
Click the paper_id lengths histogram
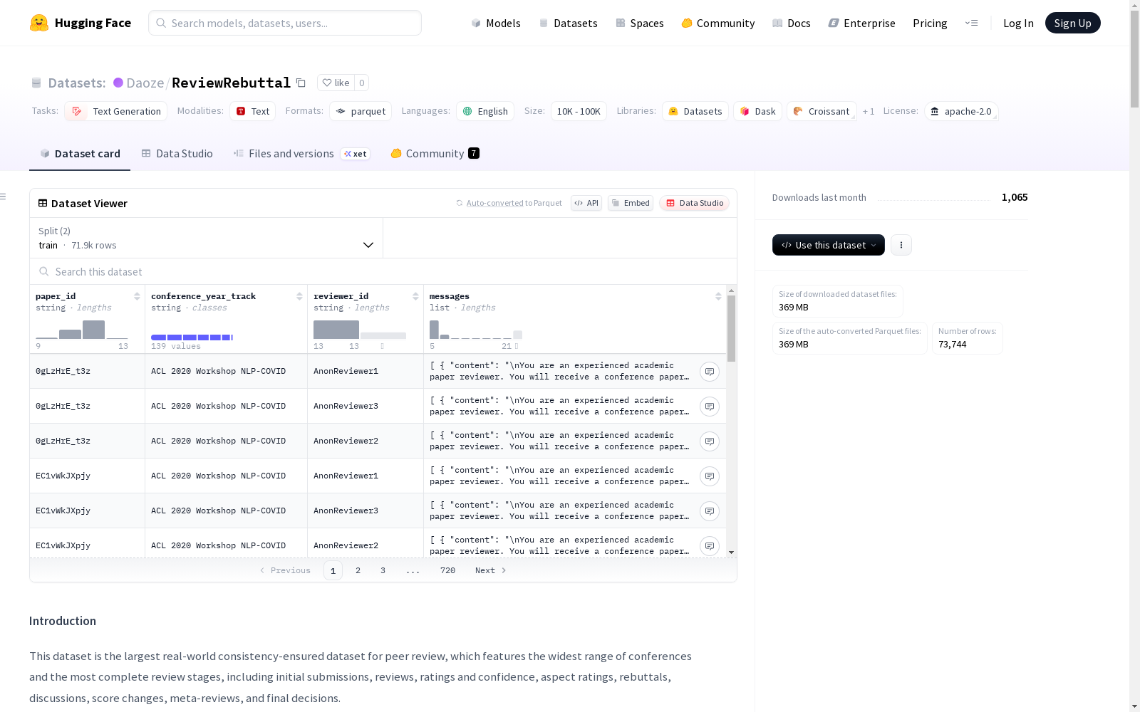(82, 330)
